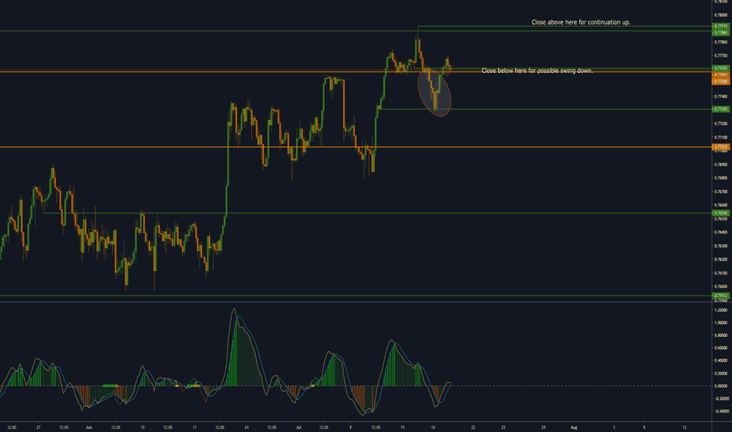
Task: Click the green 0.75913 price label
Action: tap(721, 295)
